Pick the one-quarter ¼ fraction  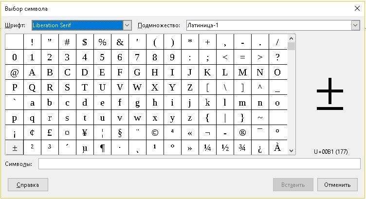pos(207,148)
